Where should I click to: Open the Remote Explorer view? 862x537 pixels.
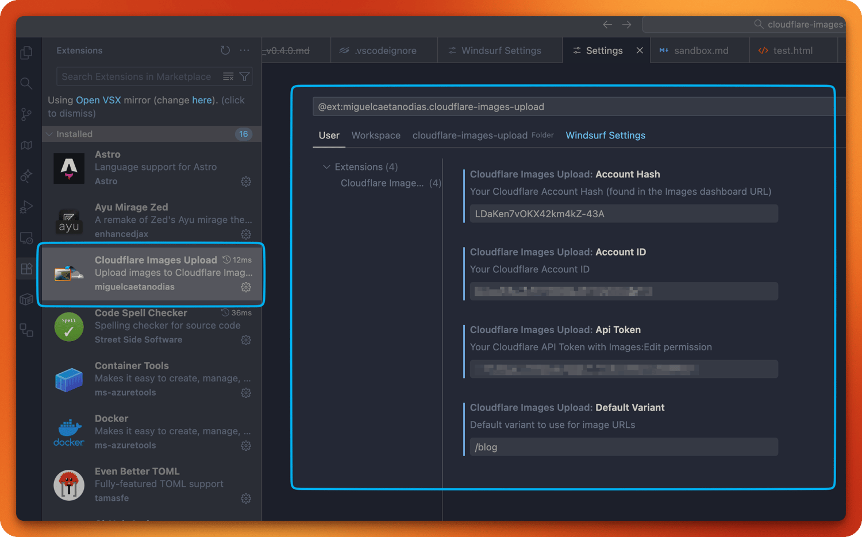[26, 238]
